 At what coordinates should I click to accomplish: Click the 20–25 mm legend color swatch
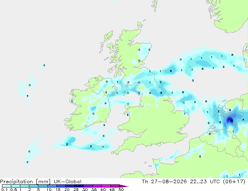pyautogui.click(x=70, y=186)
